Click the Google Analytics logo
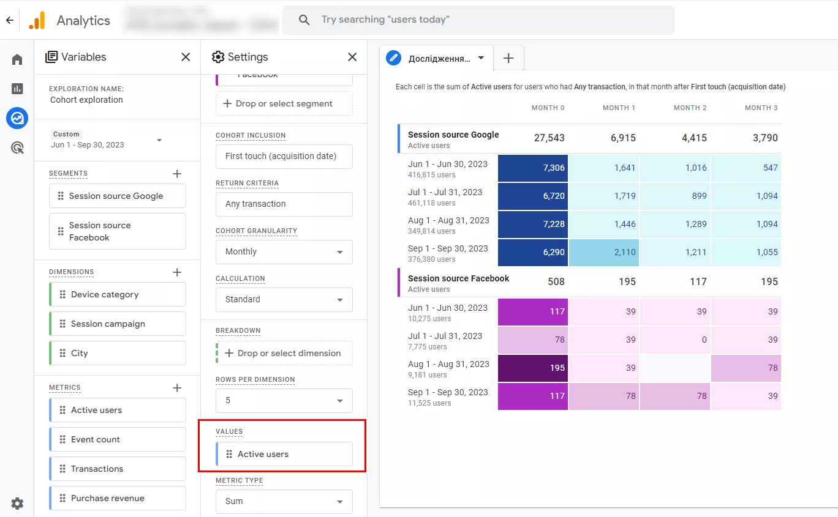This screenshot has height=517, width=838. pyautogui.click(x=37, y=20)
